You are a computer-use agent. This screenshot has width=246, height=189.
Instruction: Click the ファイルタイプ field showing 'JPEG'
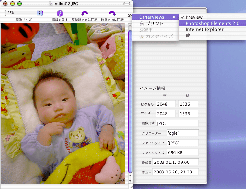183,143
